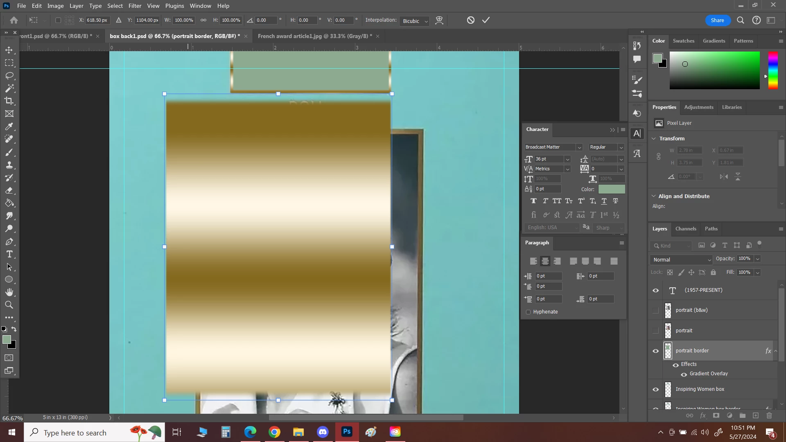Viewport: 786px width, 442px height.
Task: Select the Hand tool
Action: click(9, 292)
